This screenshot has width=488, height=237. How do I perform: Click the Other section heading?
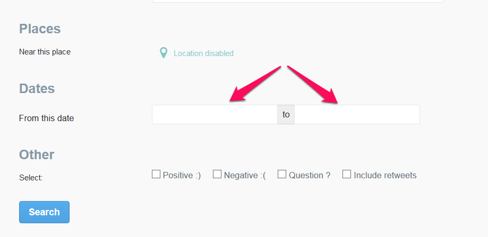(37, 154)
